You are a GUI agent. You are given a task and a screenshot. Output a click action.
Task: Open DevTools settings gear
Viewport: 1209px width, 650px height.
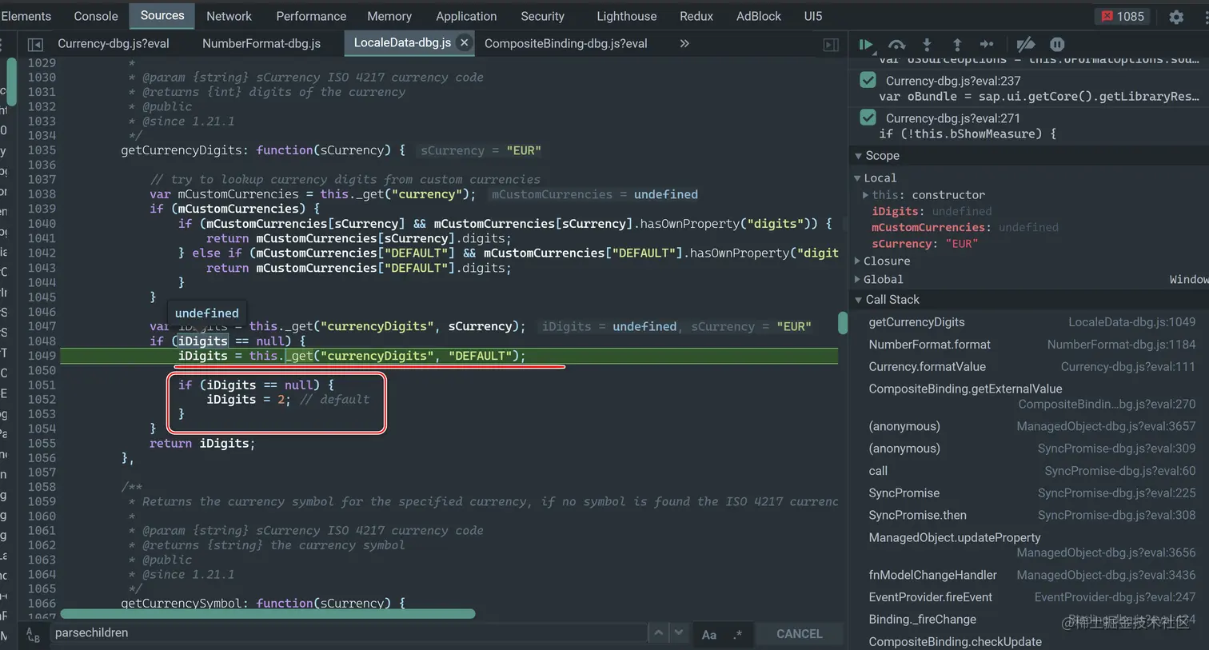pos(1176,16)
